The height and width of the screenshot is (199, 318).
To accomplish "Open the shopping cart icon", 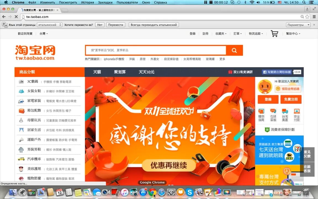I will (x=274, y=33).
